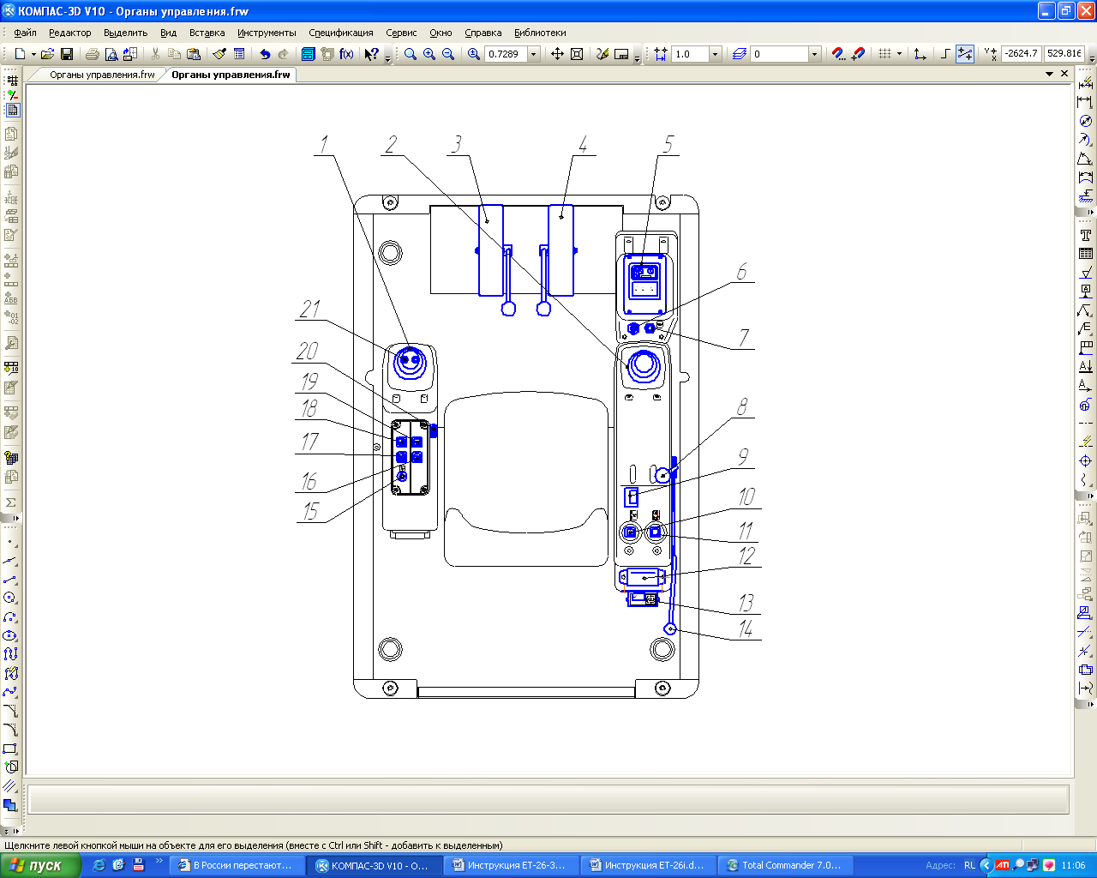Open the Выделить menu
The width and height of the screenshot is (1097, 878).
pyautogui.click(x=125, y=33)
